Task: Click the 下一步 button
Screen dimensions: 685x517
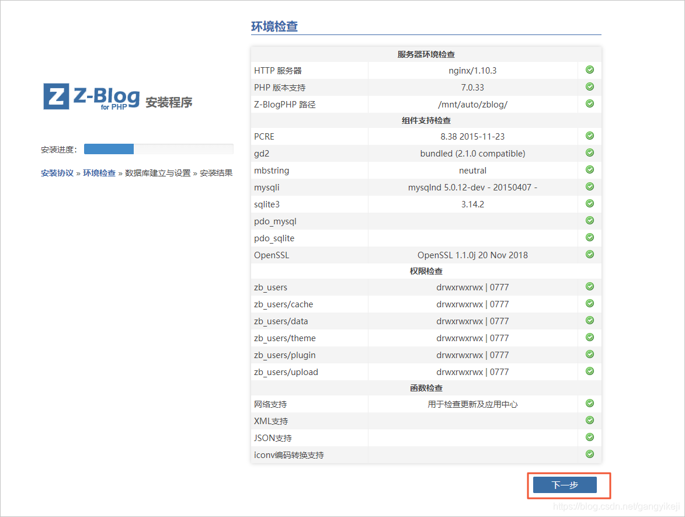Action: [565, 485]
